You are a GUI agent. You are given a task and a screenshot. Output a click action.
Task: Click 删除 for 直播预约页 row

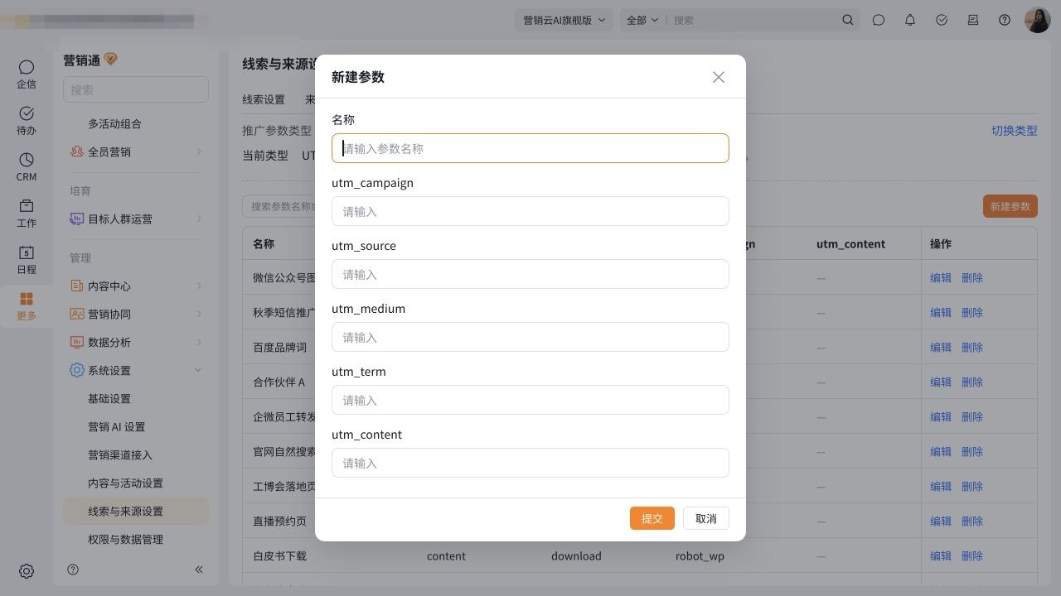click(x=972, y=521)
